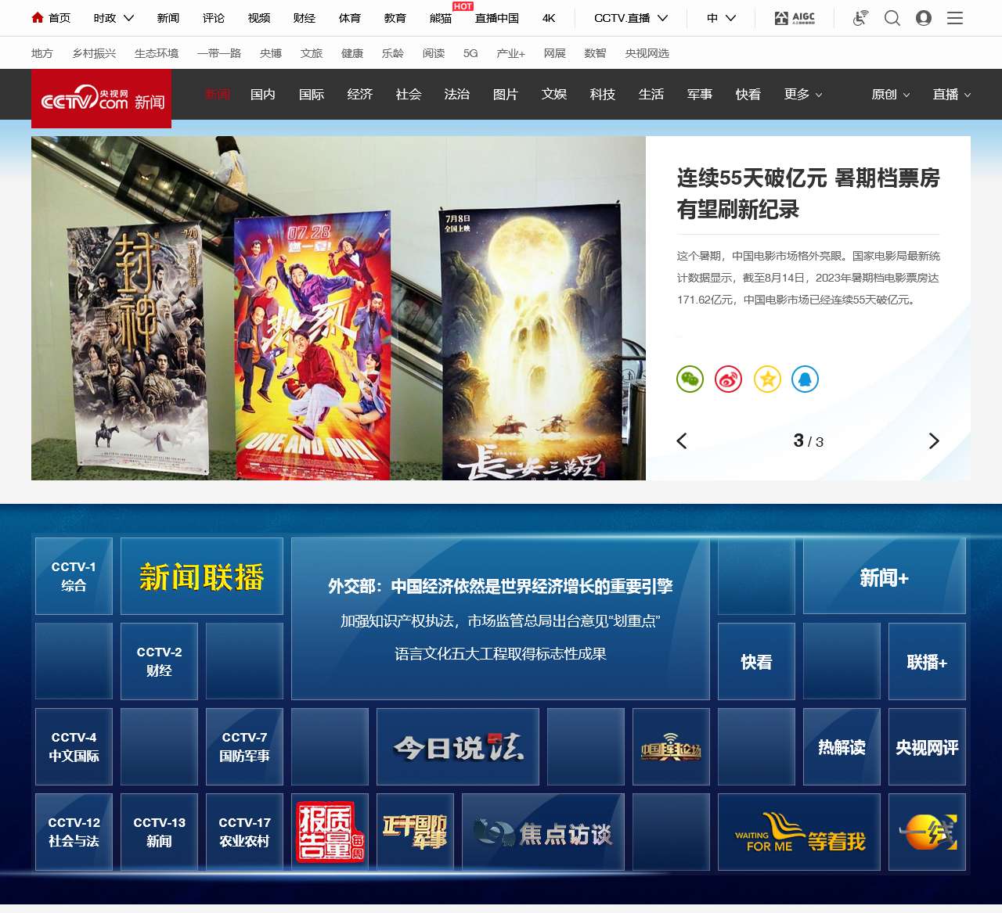Select the CCTV-13 新闻 channel tile
The image size is (1002, 913).
(159, 832)
